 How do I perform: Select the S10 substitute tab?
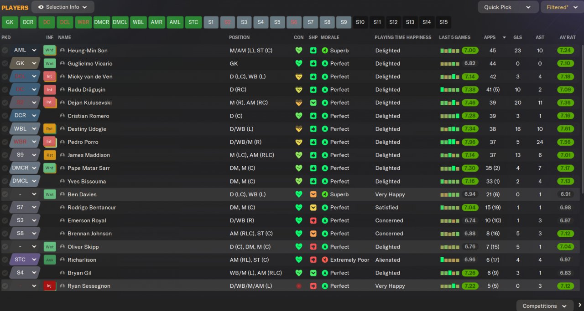tap(360, 22)
